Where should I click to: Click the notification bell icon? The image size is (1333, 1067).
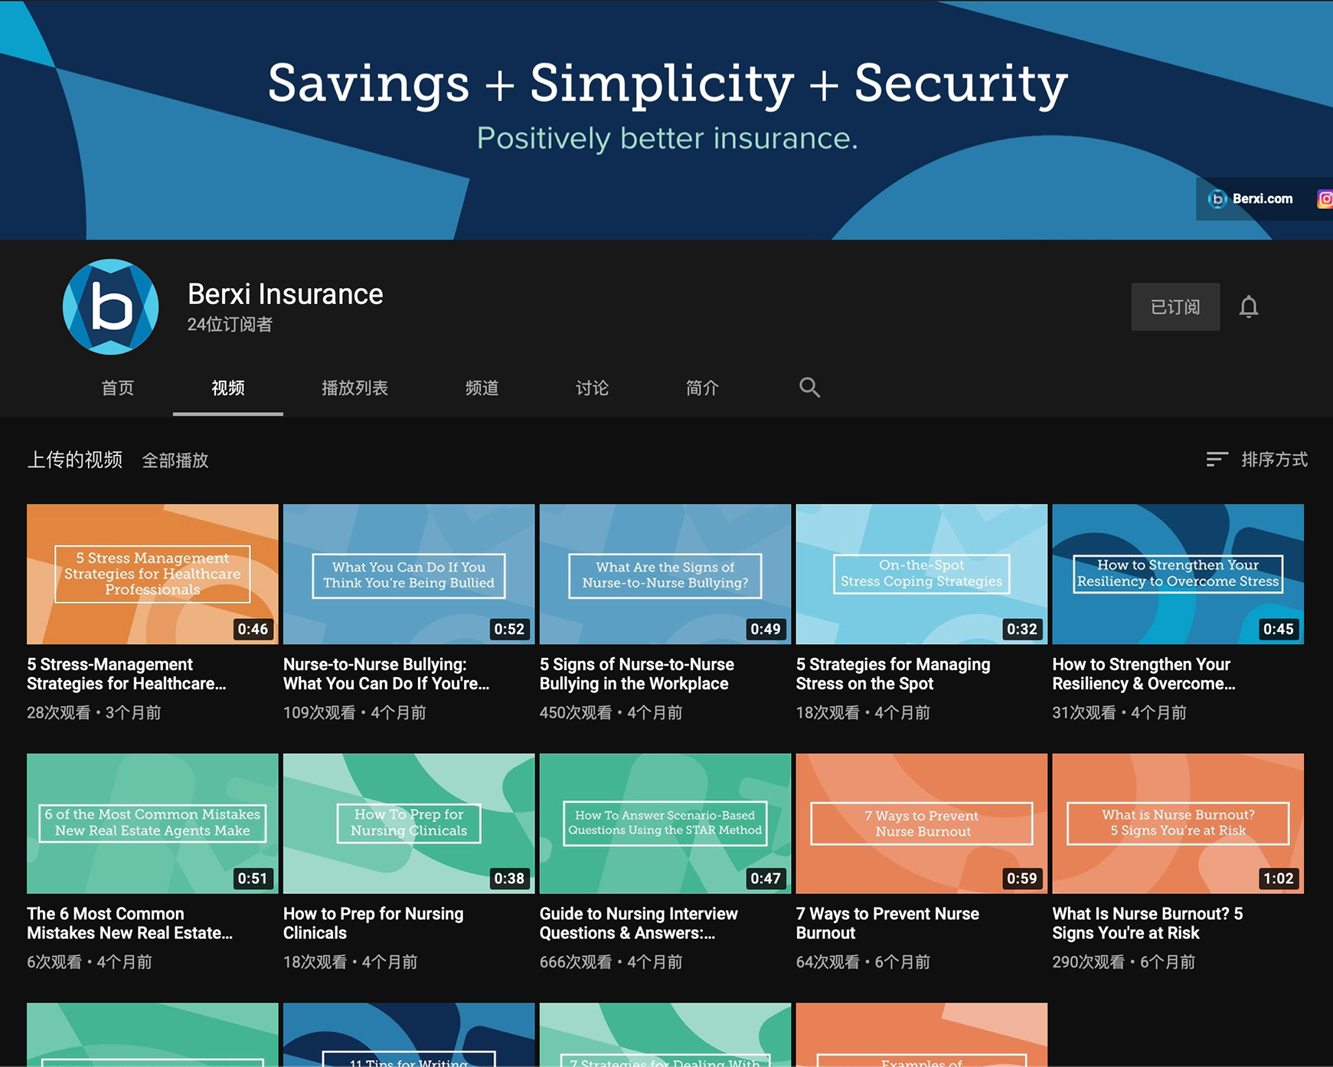click(x=1249, y=307)
